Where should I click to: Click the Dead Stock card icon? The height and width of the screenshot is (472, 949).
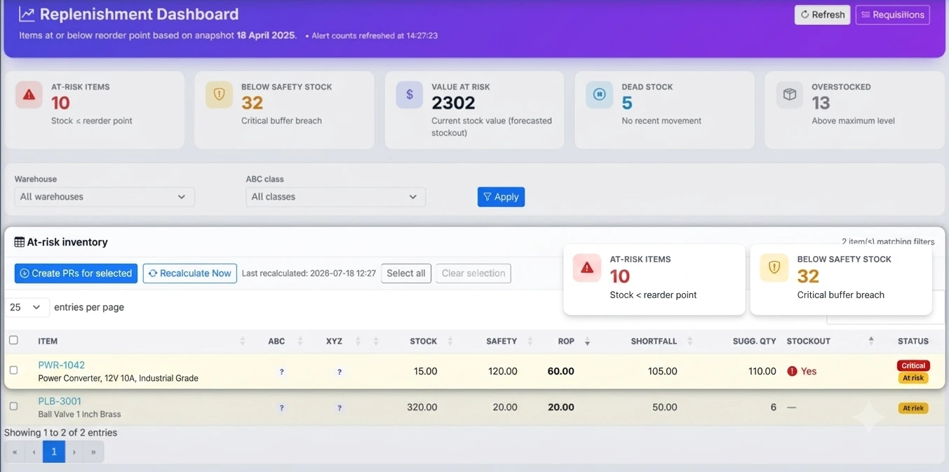[600, 95]
